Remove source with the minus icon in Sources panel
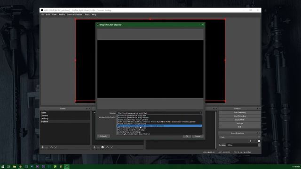The image size is (301, 169). pyautogui.click(x=98, y=147)
